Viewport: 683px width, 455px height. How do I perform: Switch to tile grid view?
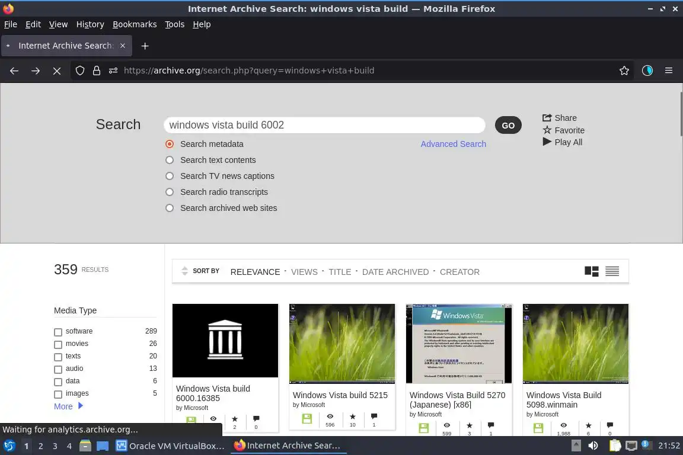tap(592, 271)
